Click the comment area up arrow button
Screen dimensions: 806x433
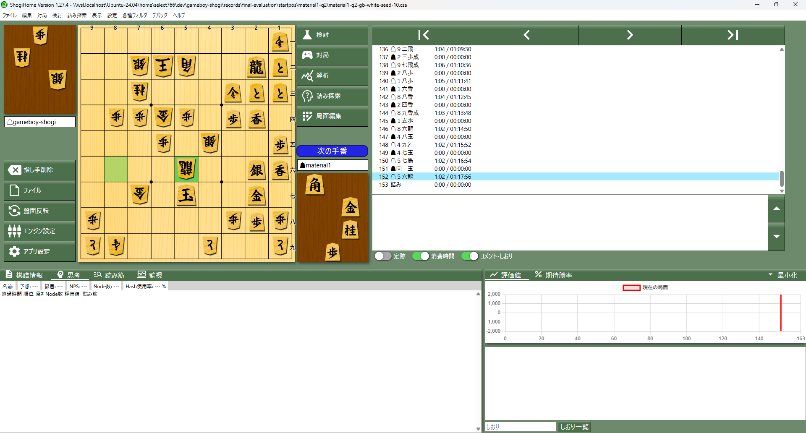pos(777,209)
